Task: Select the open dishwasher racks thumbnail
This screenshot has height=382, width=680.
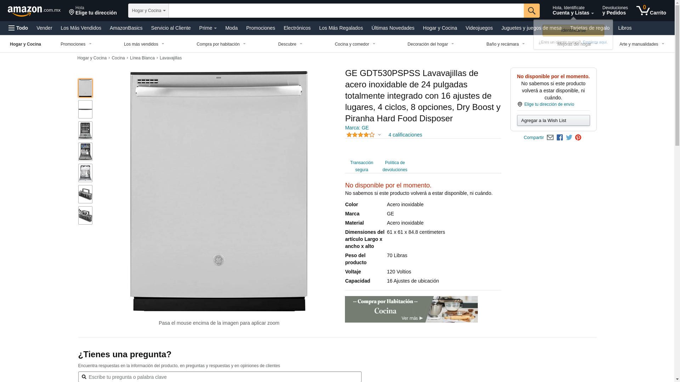Action: [x=85, y=131]
